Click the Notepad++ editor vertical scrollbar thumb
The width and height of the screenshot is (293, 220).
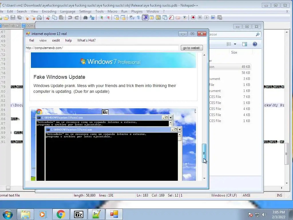point(286,154)
